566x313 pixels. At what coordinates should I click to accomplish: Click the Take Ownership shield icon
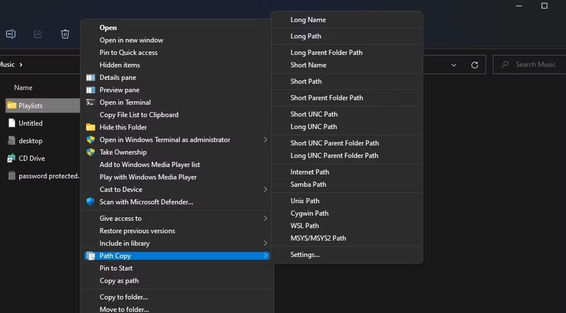(91, 152)
